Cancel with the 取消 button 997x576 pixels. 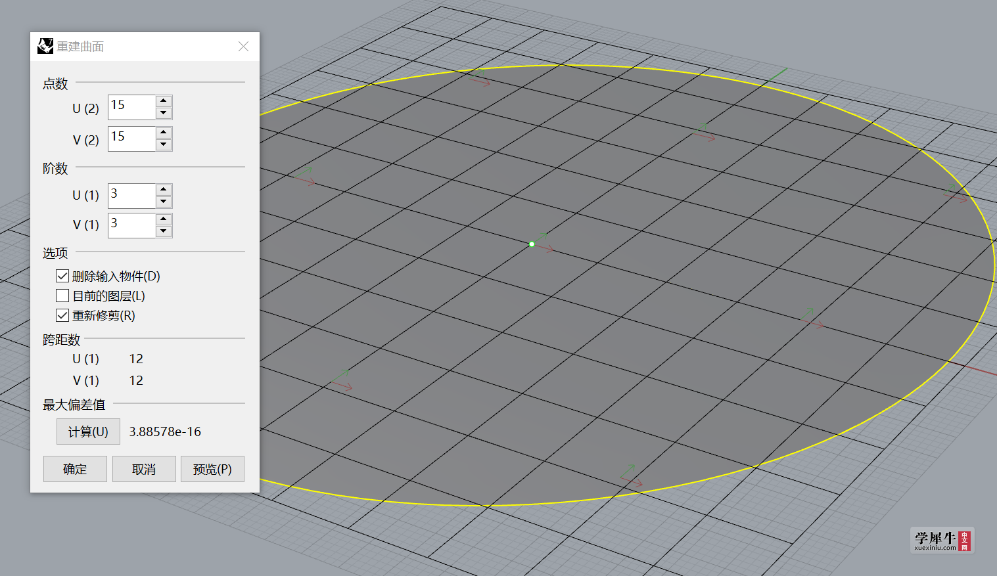tap(144, 469)
